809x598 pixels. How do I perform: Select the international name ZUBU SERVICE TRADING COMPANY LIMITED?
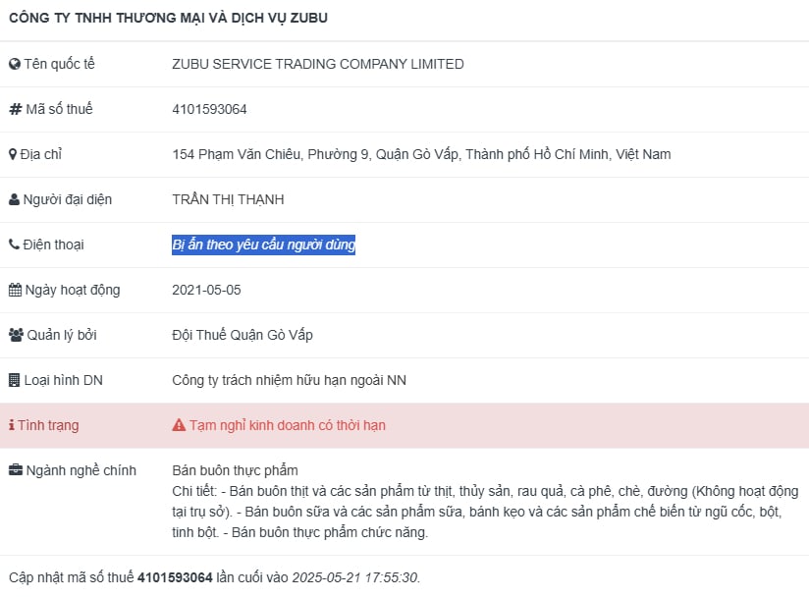click(318, 64)
